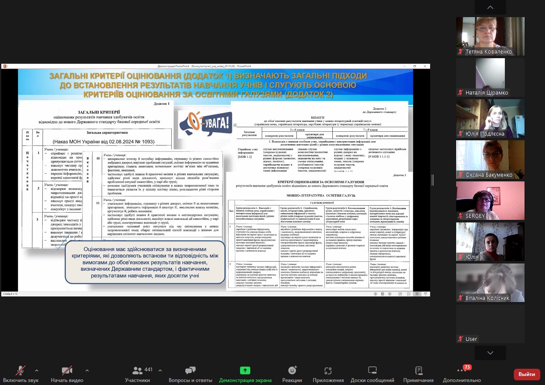Select Оксана Бакуменко video thumbnail

tap(490, 160)
